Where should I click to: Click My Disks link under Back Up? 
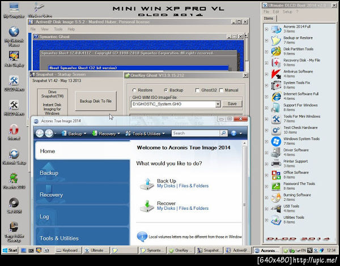tap(166, 186)
